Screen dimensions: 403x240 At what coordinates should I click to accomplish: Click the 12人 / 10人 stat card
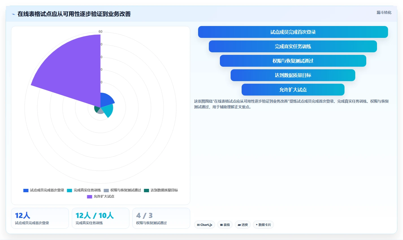pos(101,218)
